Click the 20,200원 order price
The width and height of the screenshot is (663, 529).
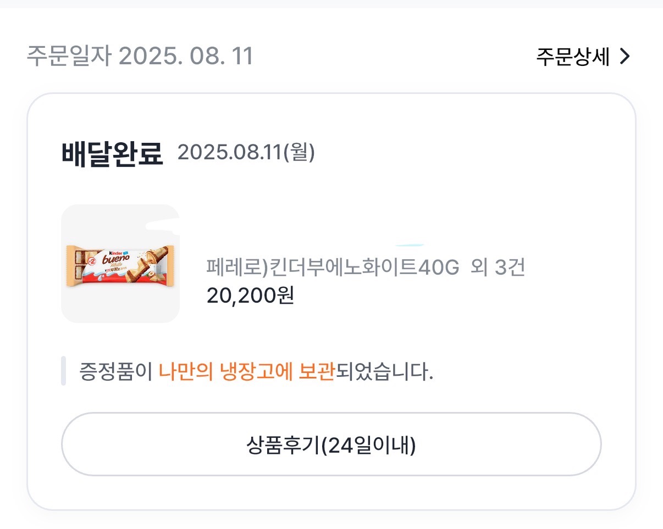click(x=250, y=296)
